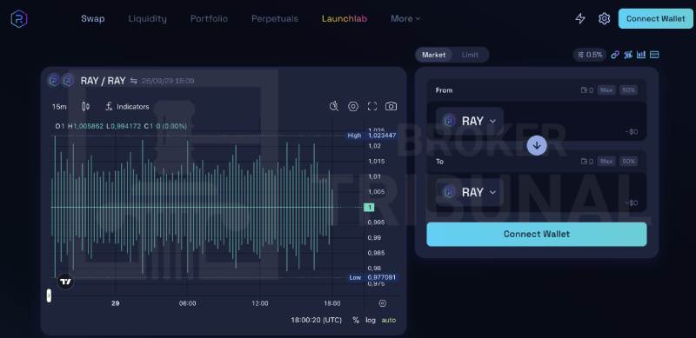The width and height of the screenshot is (696, 338).
Task: Switch to Limit order mode
Action: click(470, 55)
